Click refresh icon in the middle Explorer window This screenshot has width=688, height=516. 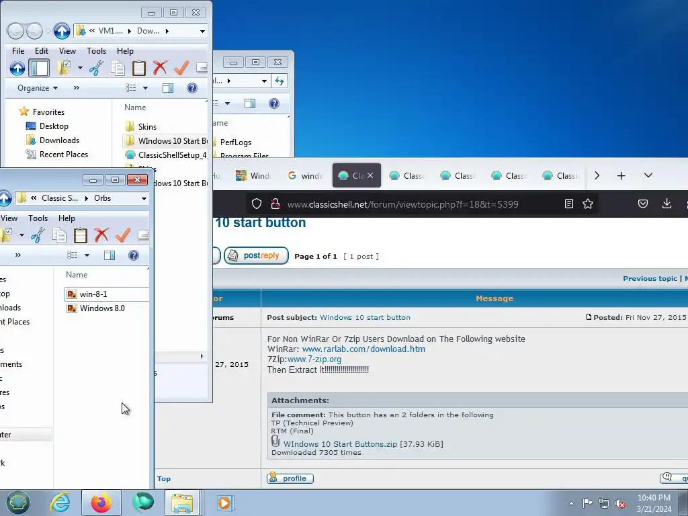(279, 81)
